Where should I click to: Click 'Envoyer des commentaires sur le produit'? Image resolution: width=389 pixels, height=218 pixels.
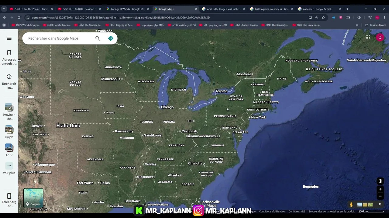332,211
